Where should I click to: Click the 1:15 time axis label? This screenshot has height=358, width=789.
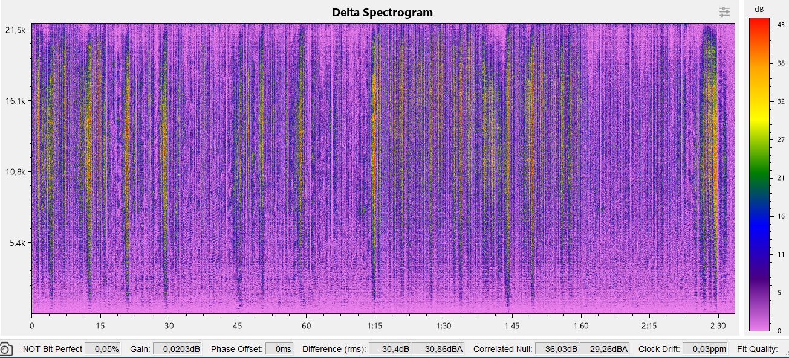click(375, 325)
